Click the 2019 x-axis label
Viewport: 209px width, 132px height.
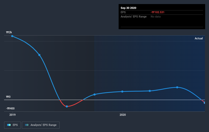[12, 115]
